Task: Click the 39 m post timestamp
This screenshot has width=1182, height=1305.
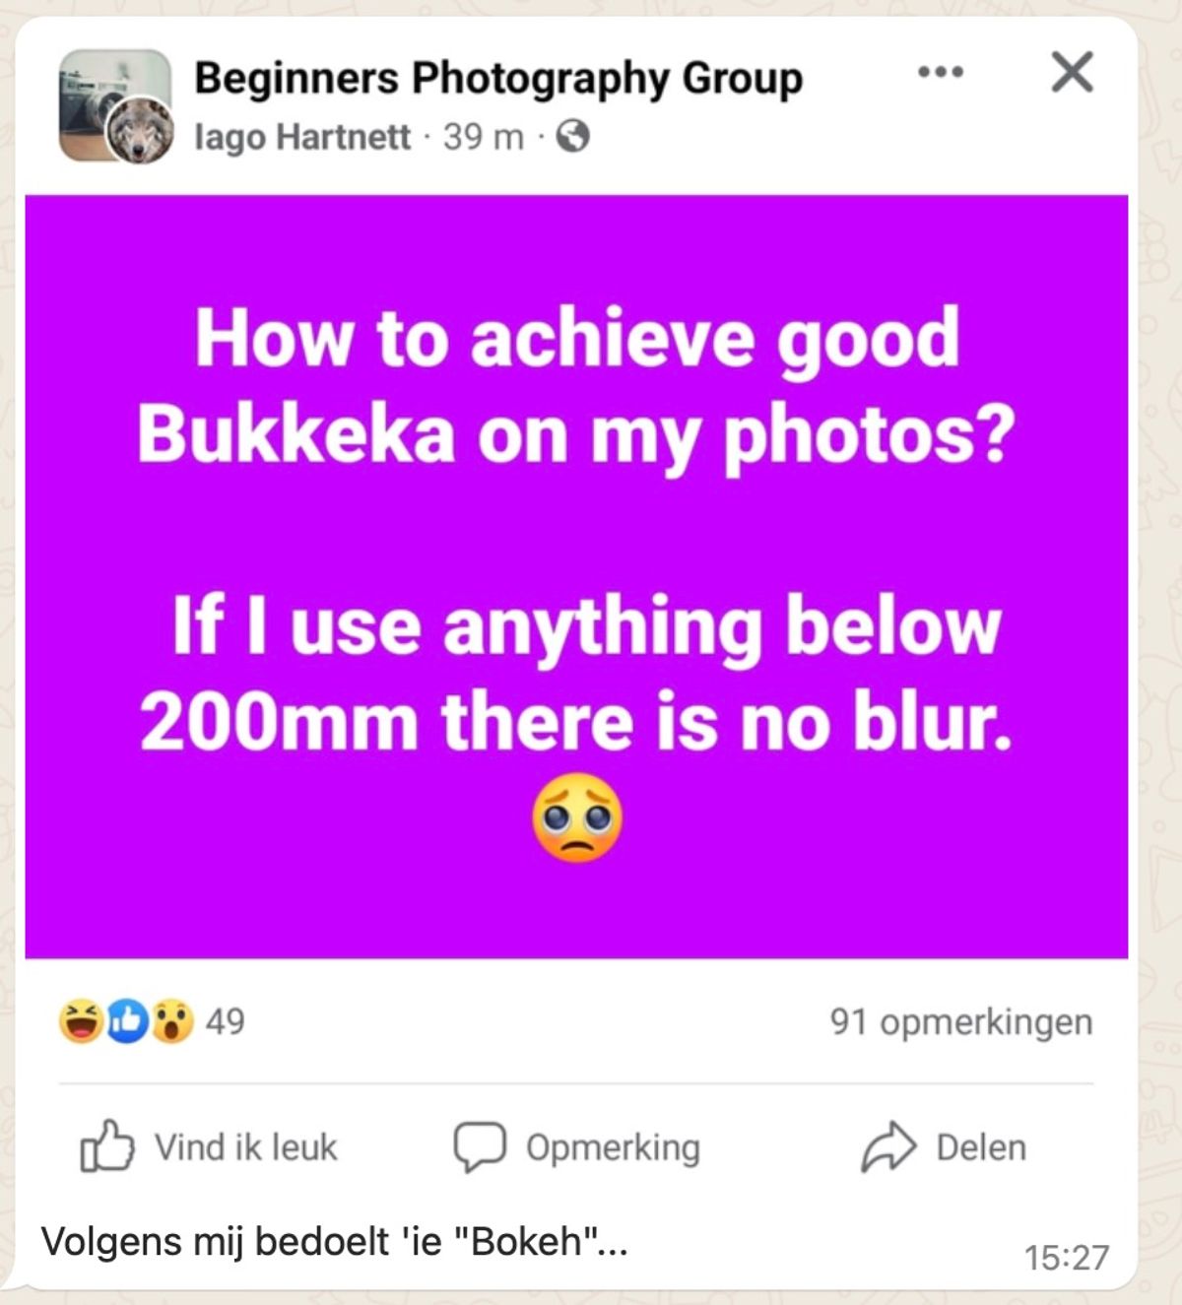Action: 483,137
